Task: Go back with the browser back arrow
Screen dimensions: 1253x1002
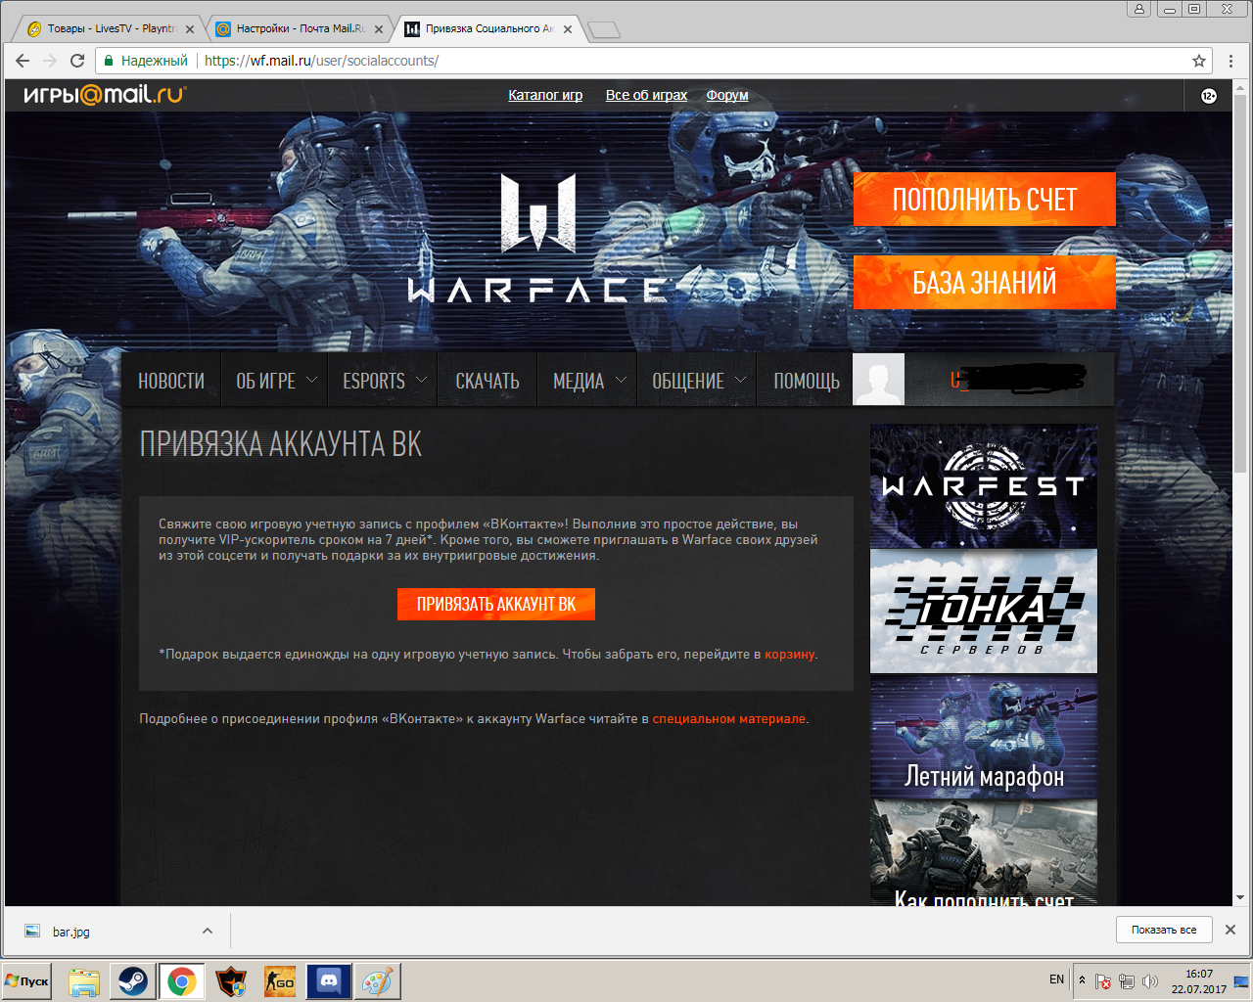Action: pos(23,61)
